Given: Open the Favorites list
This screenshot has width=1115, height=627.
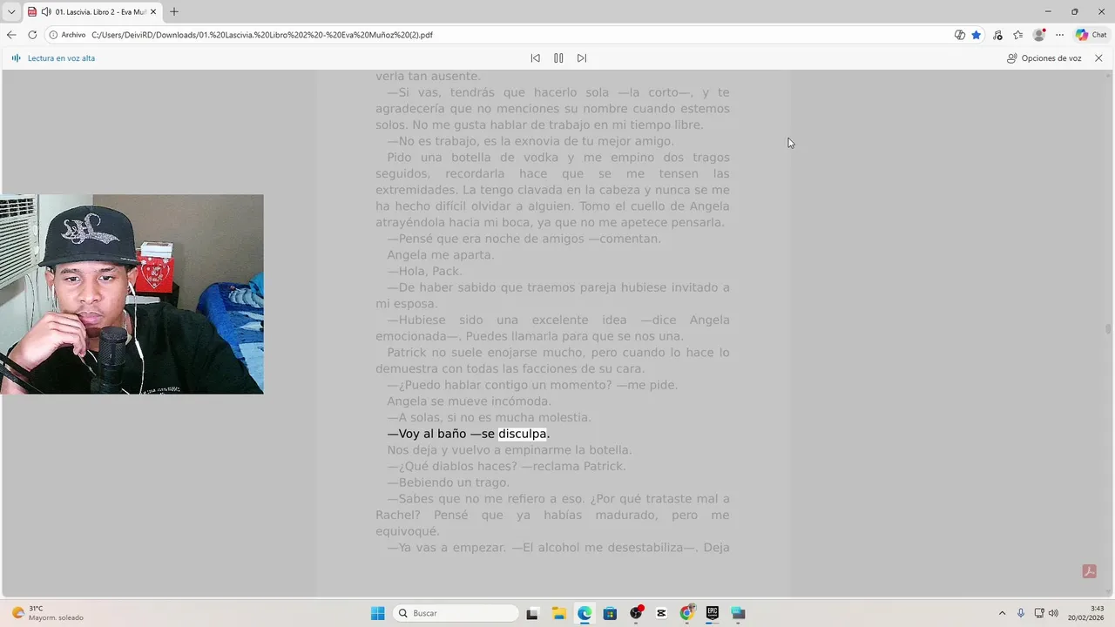Looking at the screenshot, I should pos(1017,35).
